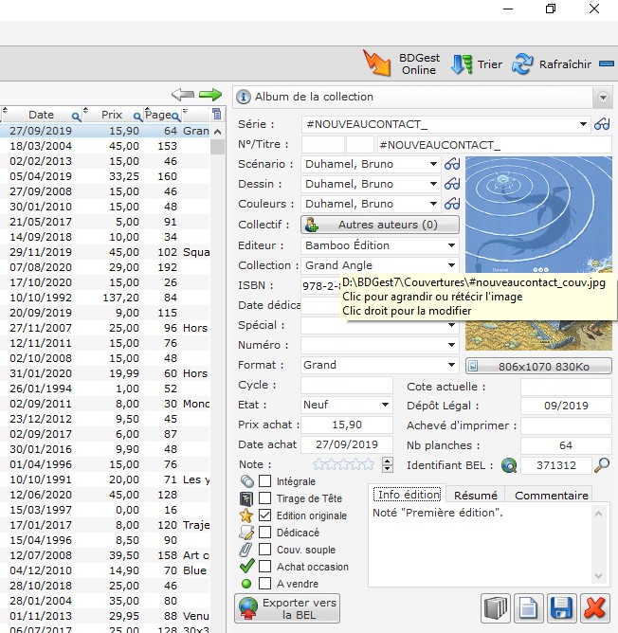Click the search magnifier in the Pages column
618x633 pixels.
175,118
